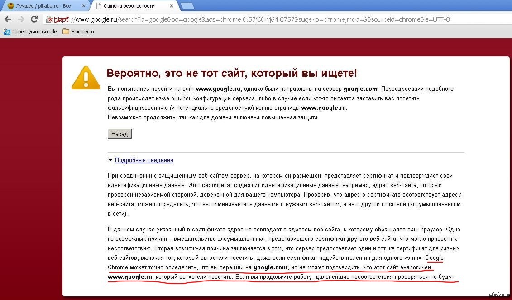Reload the page with the refresh icon
The image size is (512, 300).
[34, 19]
